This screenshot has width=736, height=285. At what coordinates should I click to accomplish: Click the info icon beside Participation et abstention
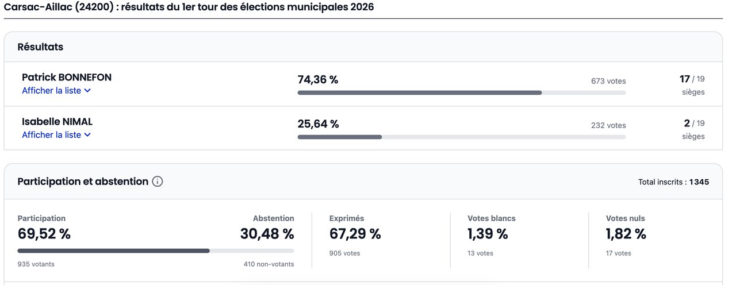point(158,182)
